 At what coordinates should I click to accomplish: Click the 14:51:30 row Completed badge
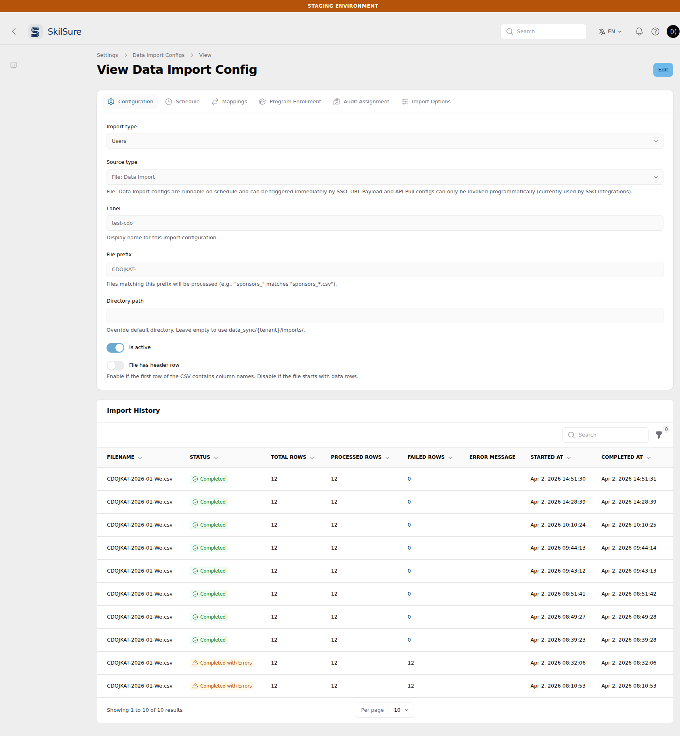click(x=209, y=479)
